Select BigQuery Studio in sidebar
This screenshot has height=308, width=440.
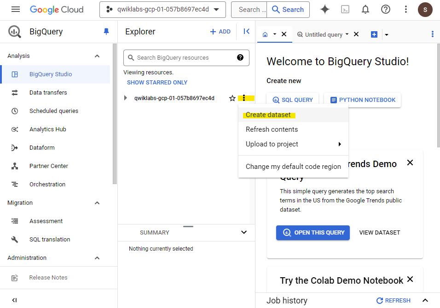click(x=55, y=74)
